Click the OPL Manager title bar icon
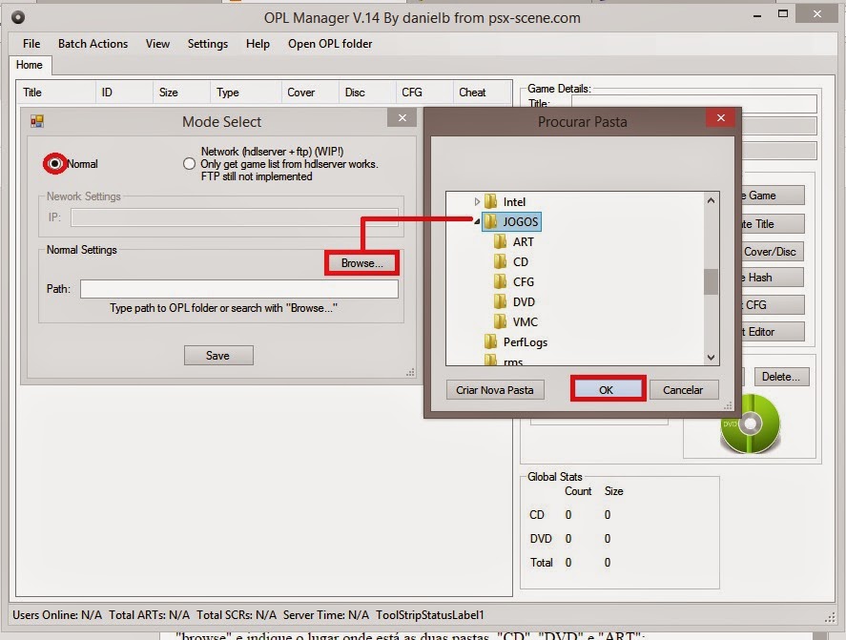846x640 pixels. 15,16
